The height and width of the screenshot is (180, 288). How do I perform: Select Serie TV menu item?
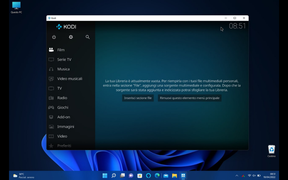tap(64, 59)
